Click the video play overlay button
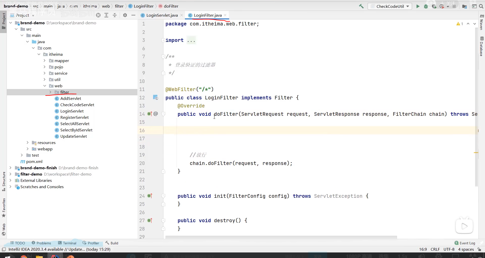Viewport: 485px width, 258px height. 464,226
